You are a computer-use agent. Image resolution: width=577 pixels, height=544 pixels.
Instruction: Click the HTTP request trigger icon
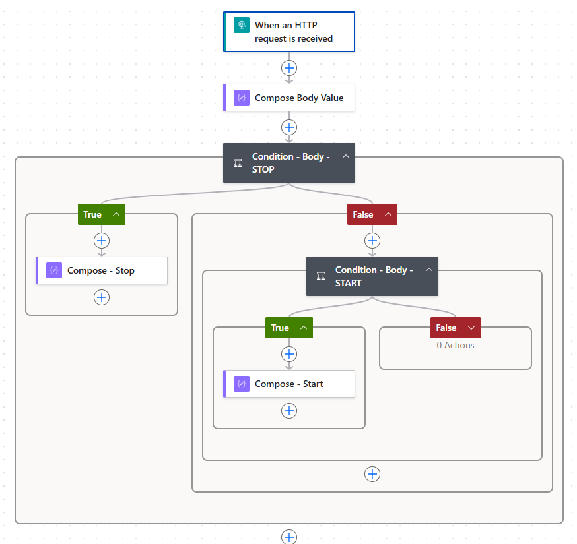[x=242, y=26]
